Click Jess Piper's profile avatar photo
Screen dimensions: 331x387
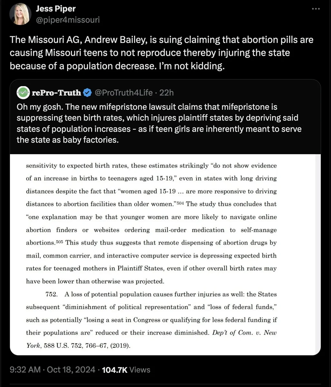pyautogui.click(x=20, y=14)
